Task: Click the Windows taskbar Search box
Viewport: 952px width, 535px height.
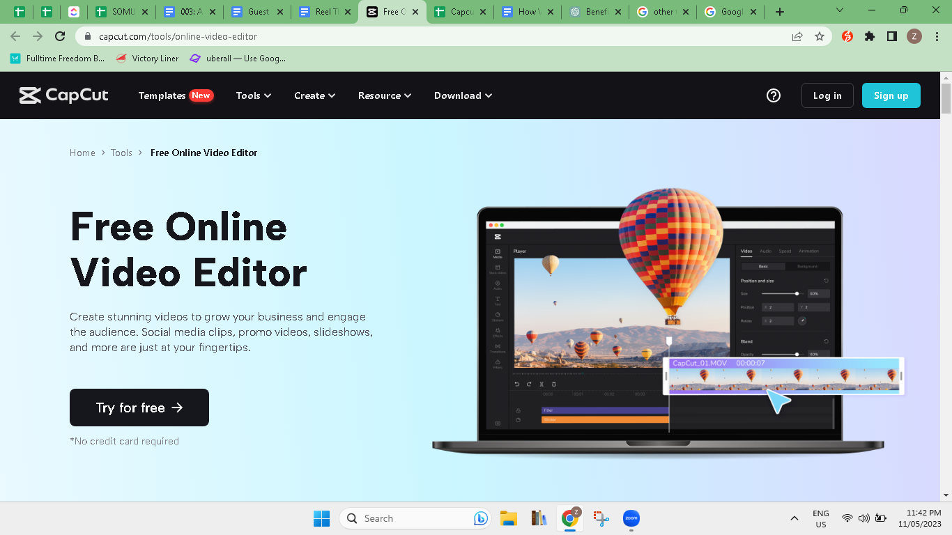Action: (415, 518)
